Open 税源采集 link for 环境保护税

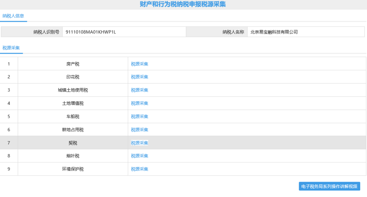tap(140, 169)
